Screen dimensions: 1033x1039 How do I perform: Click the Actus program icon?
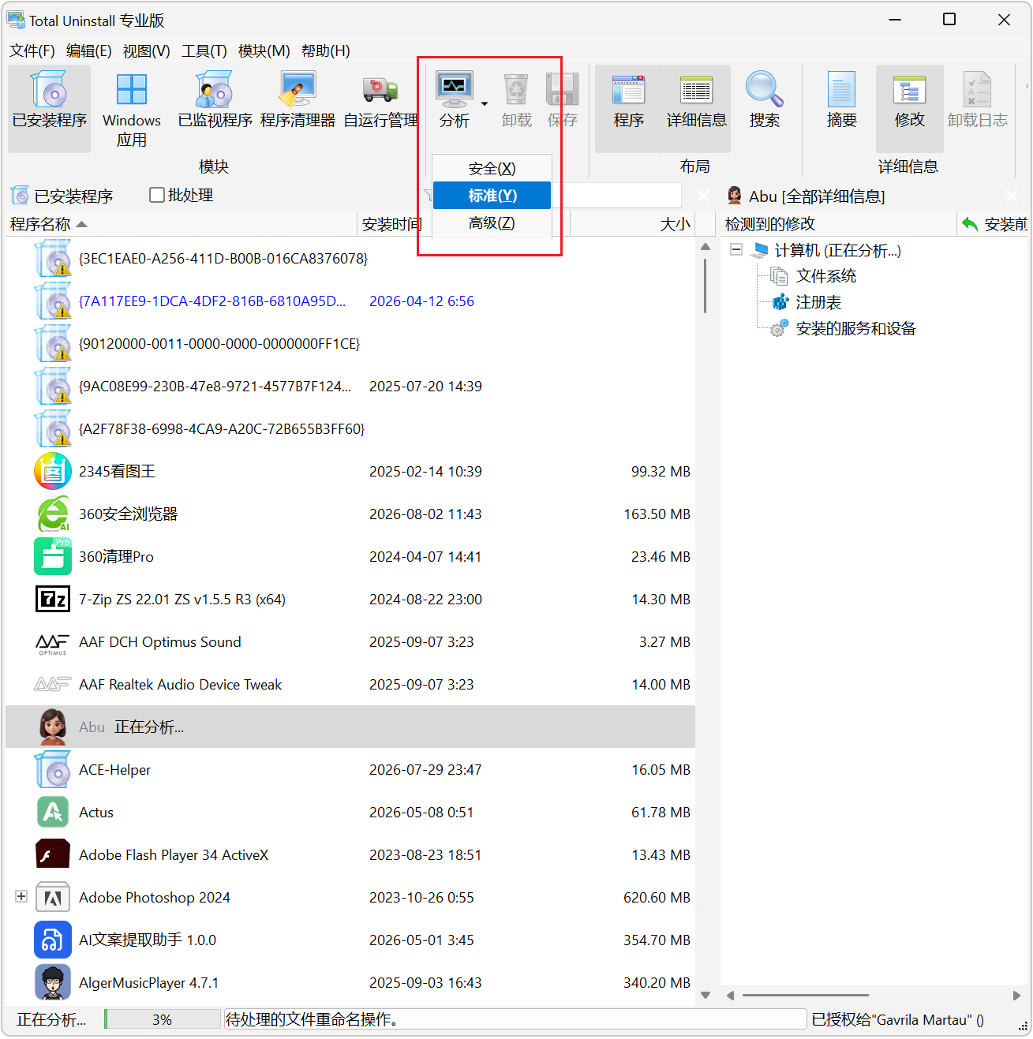tap(53, 812)
